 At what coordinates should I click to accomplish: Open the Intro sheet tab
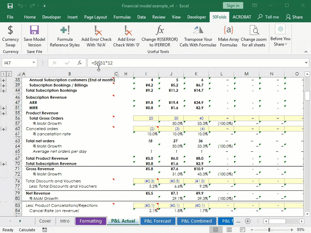[65, 221]
